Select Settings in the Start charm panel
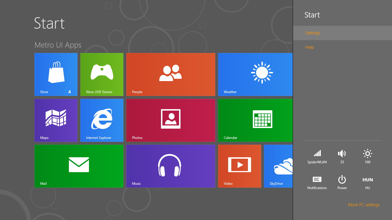This screenshot has width=392, height=220. point(342,33)
